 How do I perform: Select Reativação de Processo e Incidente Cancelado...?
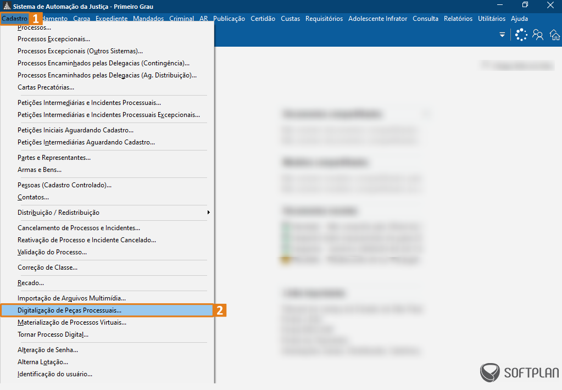pyautogui.click(x=87, y=240)
